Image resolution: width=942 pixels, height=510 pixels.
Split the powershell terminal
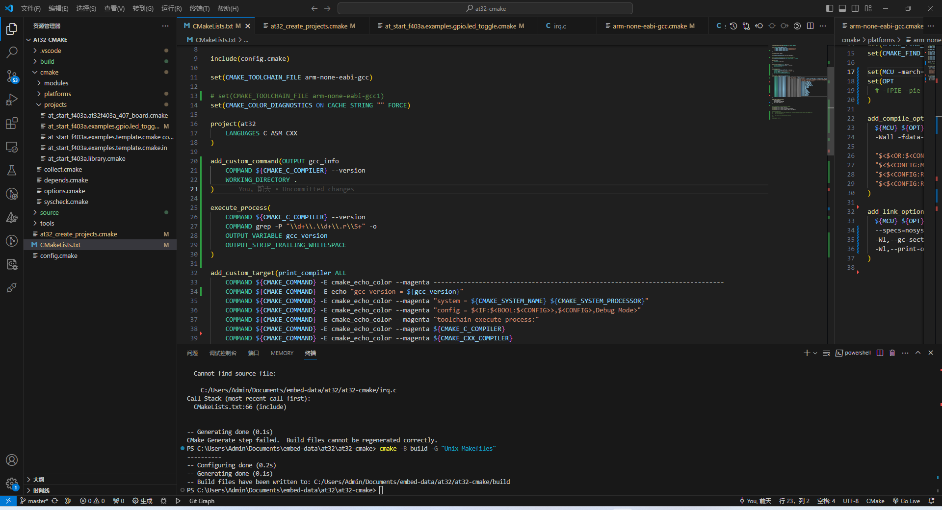(x=880, y=353)
